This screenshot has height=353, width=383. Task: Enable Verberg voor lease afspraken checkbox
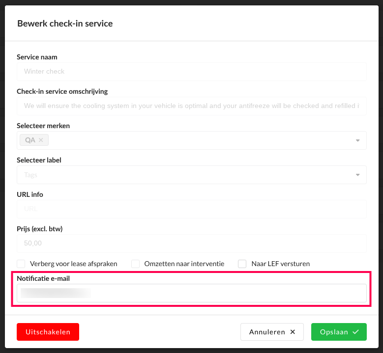[x=21, y=264]
